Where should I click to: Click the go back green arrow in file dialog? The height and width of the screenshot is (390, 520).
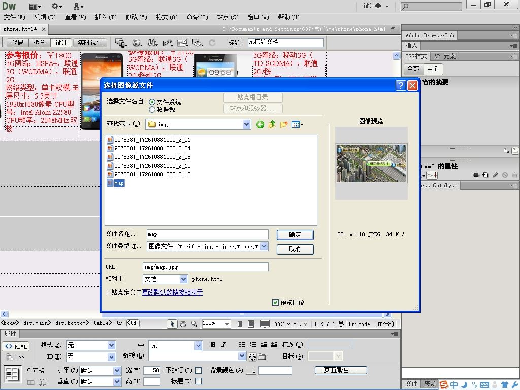pos(261,125)
